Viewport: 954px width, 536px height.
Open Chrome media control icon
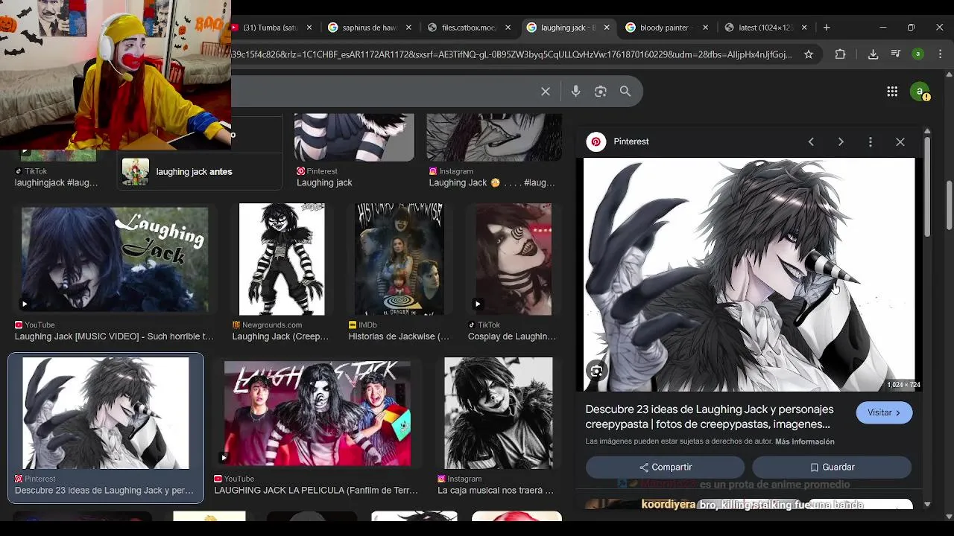click(897, 54)
